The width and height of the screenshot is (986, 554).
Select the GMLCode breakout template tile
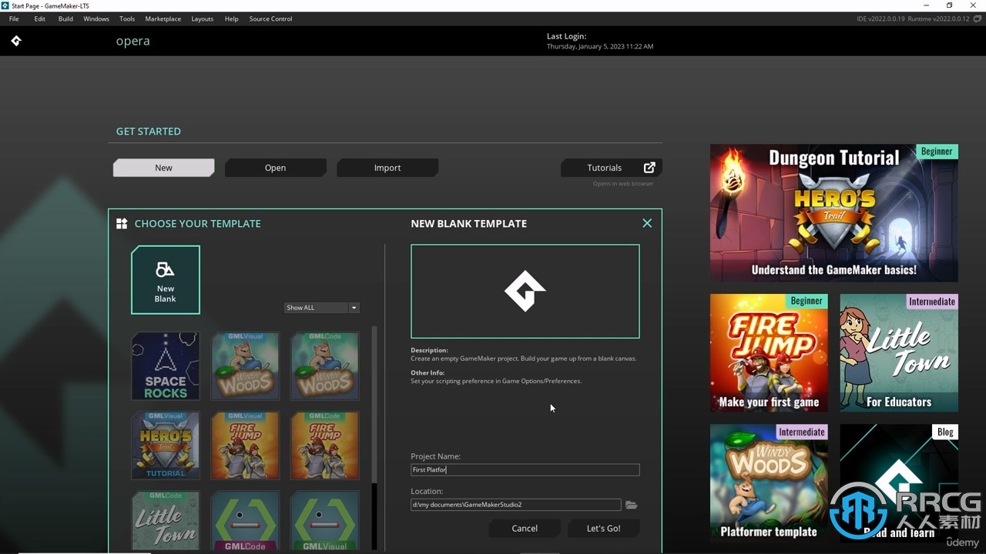245,521
